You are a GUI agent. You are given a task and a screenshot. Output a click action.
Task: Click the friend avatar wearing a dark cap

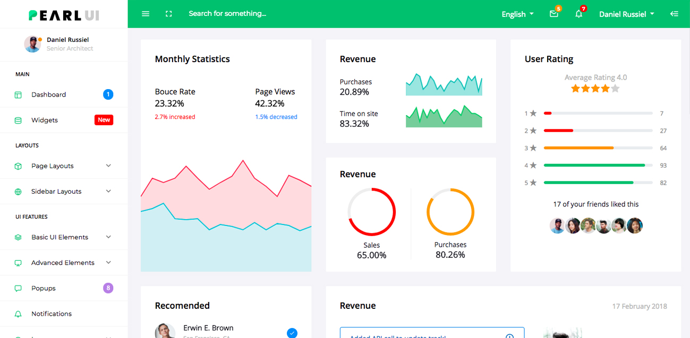coord(557,226)
